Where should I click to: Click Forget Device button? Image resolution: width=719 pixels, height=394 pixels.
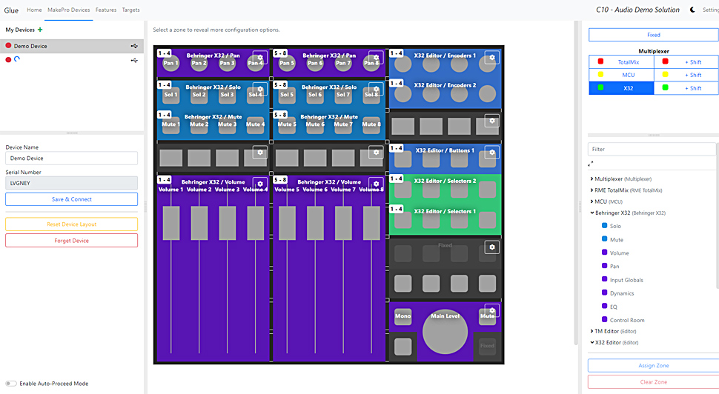(x=72, y=241)
